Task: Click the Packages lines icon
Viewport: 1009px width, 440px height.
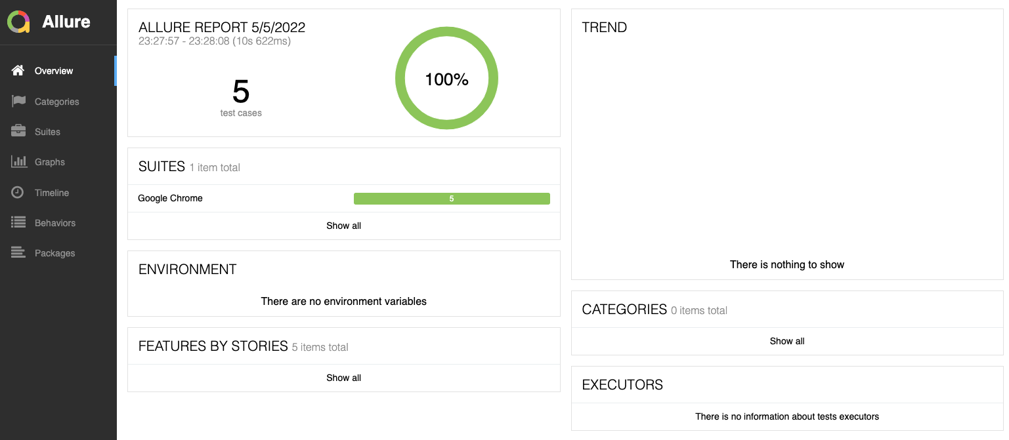Action: [18, 253]
